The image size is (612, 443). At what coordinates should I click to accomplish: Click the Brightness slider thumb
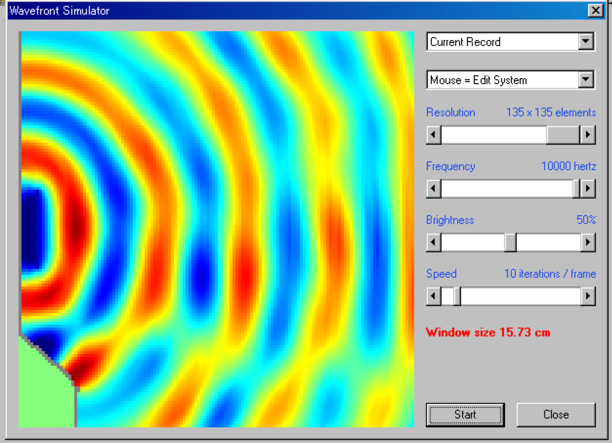(x=510, y=242)
